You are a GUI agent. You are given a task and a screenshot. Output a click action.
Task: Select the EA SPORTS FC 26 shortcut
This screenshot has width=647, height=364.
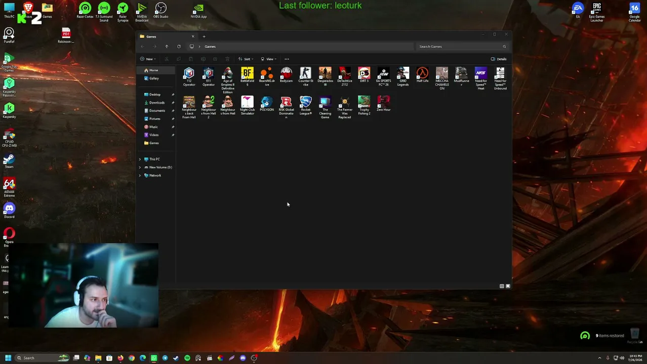383,77
